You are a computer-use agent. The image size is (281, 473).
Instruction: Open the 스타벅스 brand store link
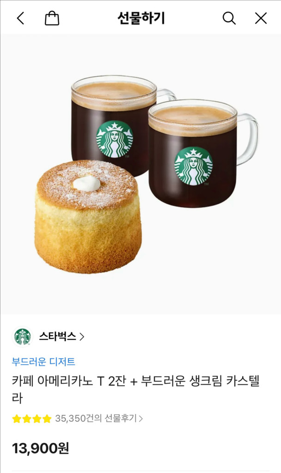coord(58,336)
